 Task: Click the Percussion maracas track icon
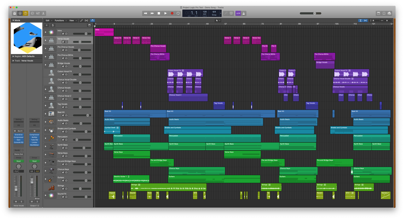(x=52, y=138)
